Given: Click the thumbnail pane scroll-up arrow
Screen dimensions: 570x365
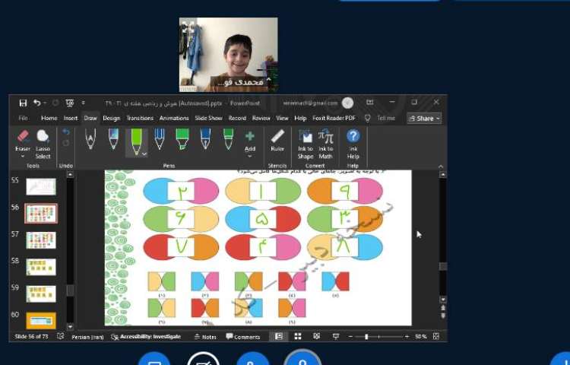Looking at the screenshot, I should pyautogui.click(x=70, y=174).
